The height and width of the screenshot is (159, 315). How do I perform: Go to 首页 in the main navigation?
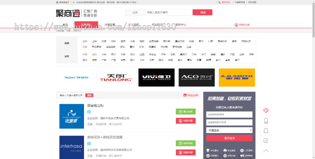[x=65, y=25]
